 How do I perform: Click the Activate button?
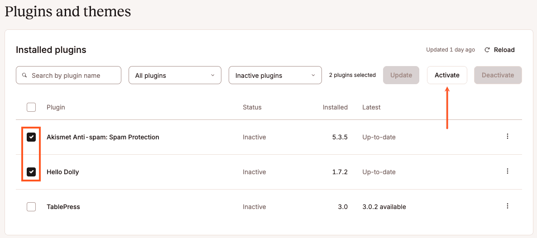(x=447, y=75)
